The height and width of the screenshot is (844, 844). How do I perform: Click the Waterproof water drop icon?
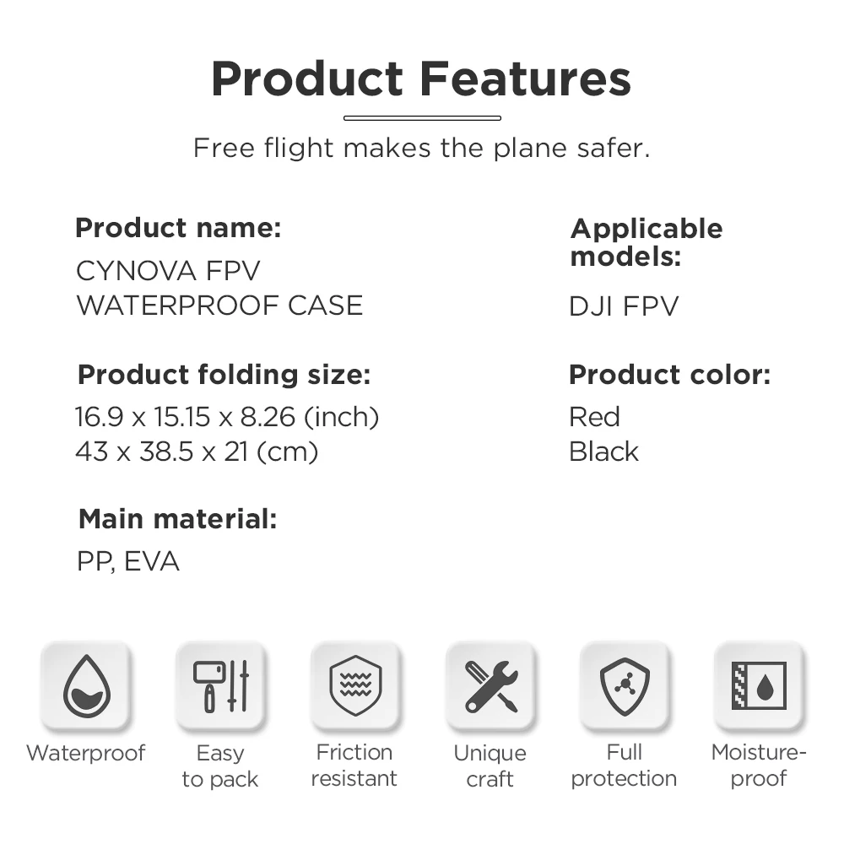[85, 686]
